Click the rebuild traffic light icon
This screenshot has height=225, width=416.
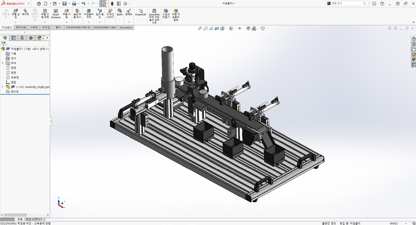tap(112, 3)
